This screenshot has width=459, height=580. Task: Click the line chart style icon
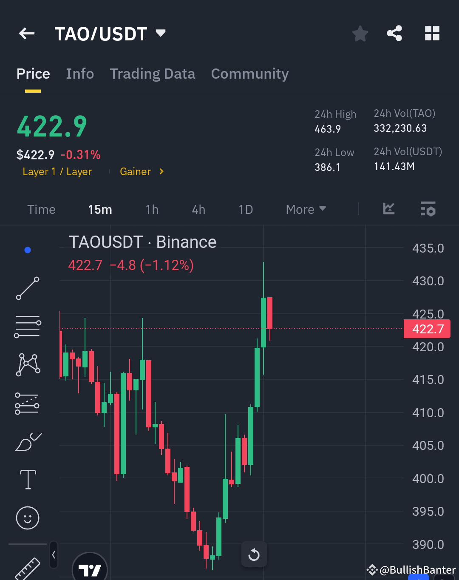pos(388,209)
